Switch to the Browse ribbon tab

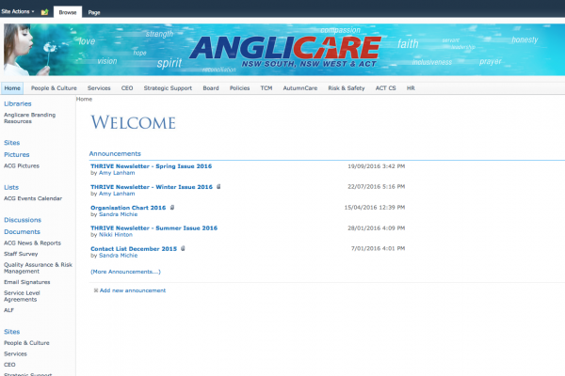pyautogui.click(x=68, y=12)
